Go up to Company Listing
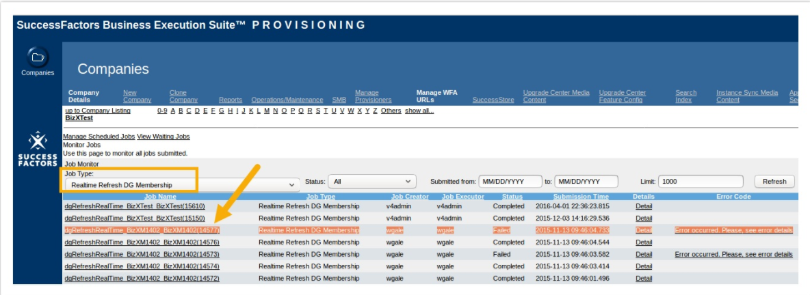Image resolution: width=810 pixels, height=295 pixels. pyautogui.click(x=98, y=111)
